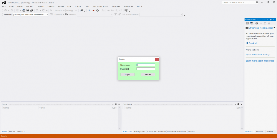The image size is (277, 138).
Task: Switch to the Output tab
Action: [x=191, y=131]
